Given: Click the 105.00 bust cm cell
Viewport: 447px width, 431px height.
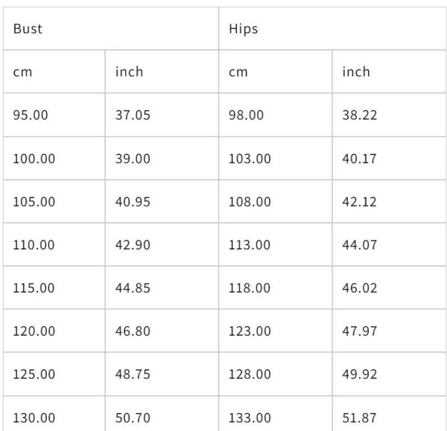Looking at the screenshot, I should (x=34, y=201).
